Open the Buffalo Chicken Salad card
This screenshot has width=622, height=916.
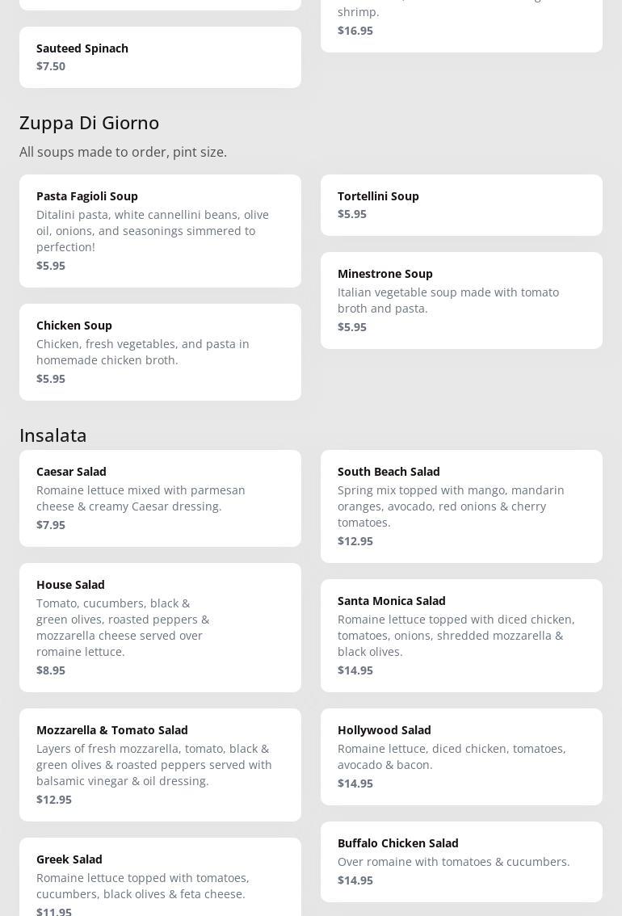coord(461,861)
